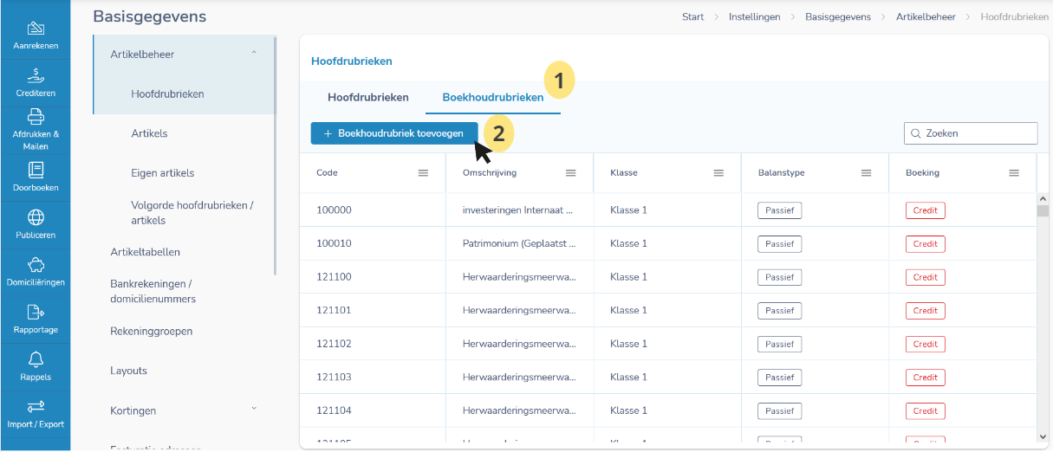The width and height of the screenshot is (1053, 452).
Task: Select the row with code 121103
Action: (667, 377)
